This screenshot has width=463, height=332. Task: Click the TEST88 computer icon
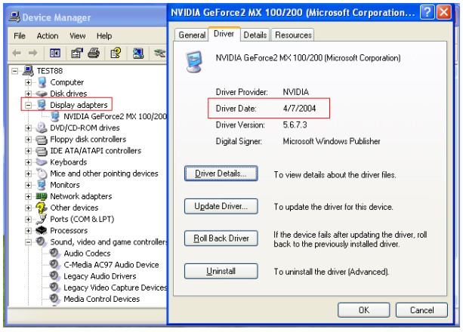[x=28, y=71]
